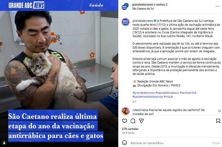The width and height of the screenshot is (222, 147).
Task: Open ruteoliiveira's profile avatar
Action: point(125,111)
